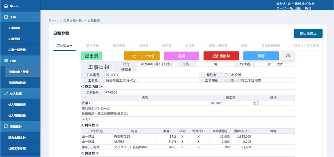
Task: Click the 8,205 amount cell
Action: tap(241, 142)
